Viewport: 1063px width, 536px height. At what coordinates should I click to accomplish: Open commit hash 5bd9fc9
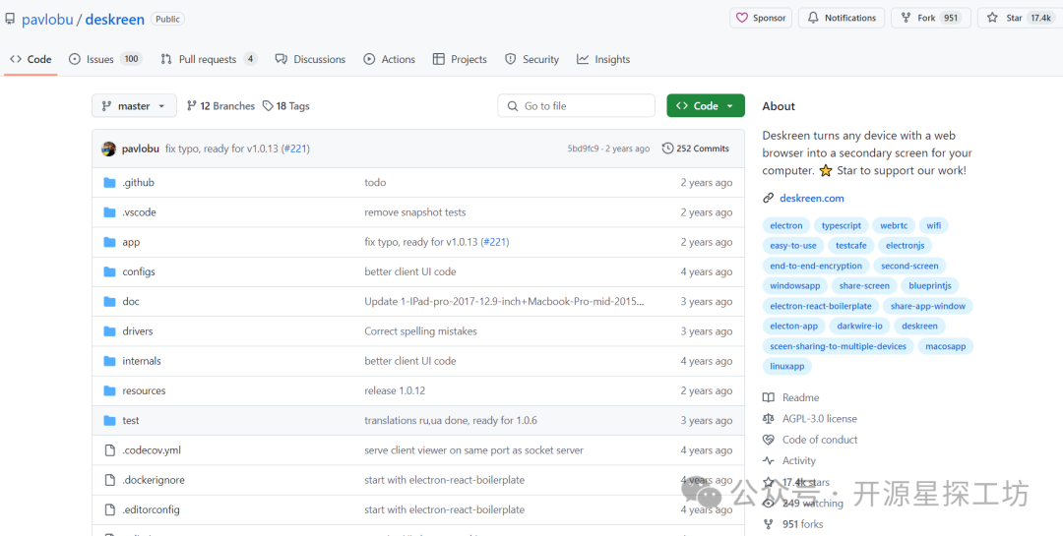583,149
